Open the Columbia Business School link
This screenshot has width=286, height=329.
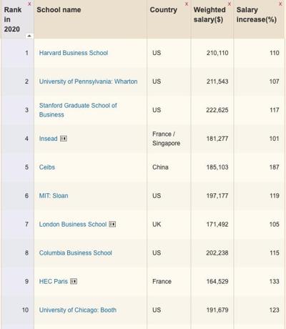click(76, 252)
